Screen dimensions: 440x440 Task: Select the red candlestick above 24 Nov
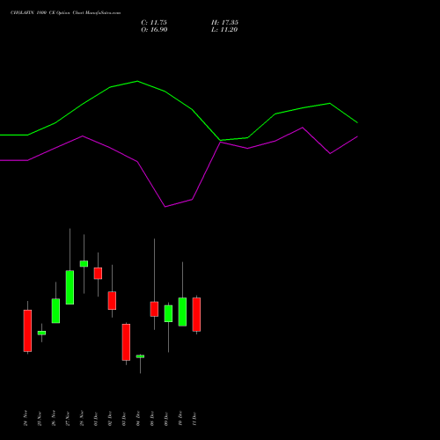click(x=27, y=331)
